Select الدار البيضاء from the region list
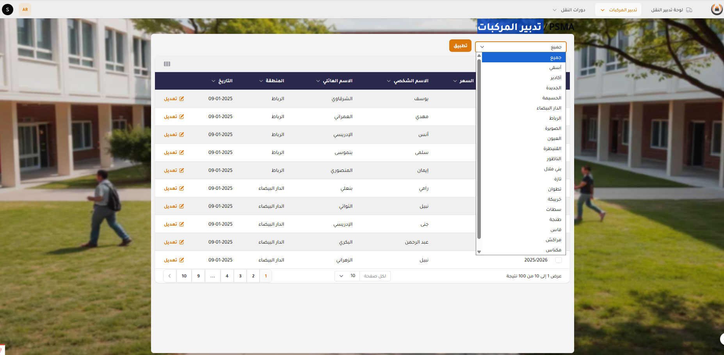724x355 pixels. click(x=548, y=108)
